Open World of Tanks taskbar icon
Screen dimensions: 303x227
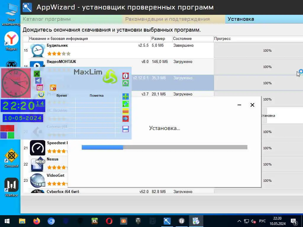coord(138,221)
